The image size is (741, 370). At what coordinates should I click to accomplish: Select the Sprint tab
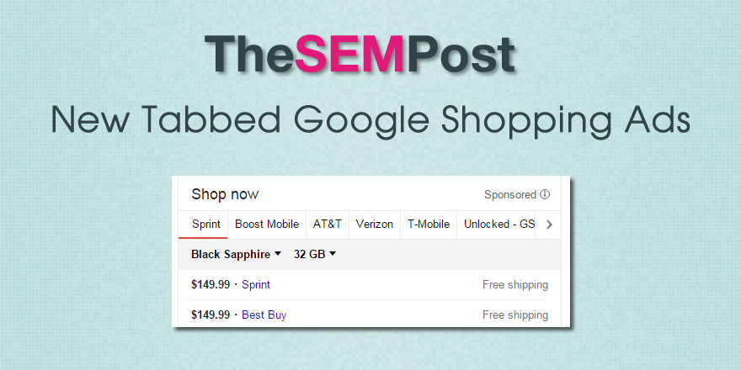coord(206,225)
